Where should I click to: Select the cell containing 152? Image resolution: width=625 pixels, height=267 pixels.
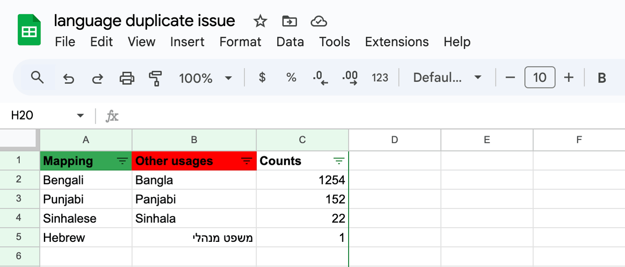click(x=302, y=199)
